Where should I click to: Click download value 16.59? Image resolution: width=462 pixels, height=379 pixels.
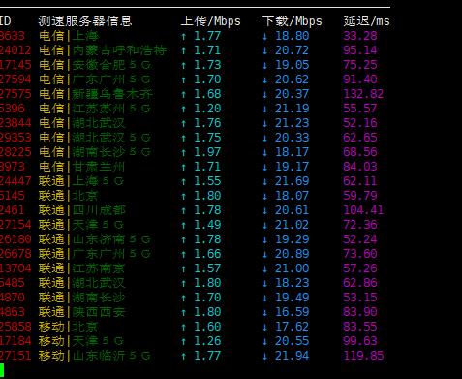pos(292,312)
